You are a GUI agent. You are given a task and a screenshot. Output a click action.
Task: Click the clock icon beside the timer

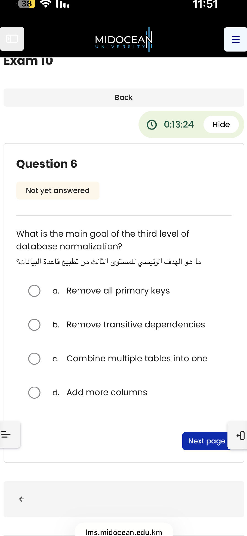[x=152, y=124]
